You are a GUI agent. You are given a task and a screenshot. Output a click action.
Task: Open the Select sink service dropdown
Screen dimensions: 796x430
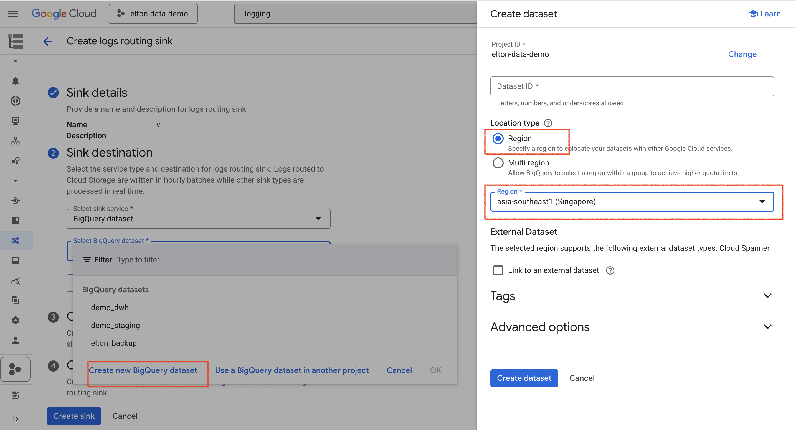(198, 219)
